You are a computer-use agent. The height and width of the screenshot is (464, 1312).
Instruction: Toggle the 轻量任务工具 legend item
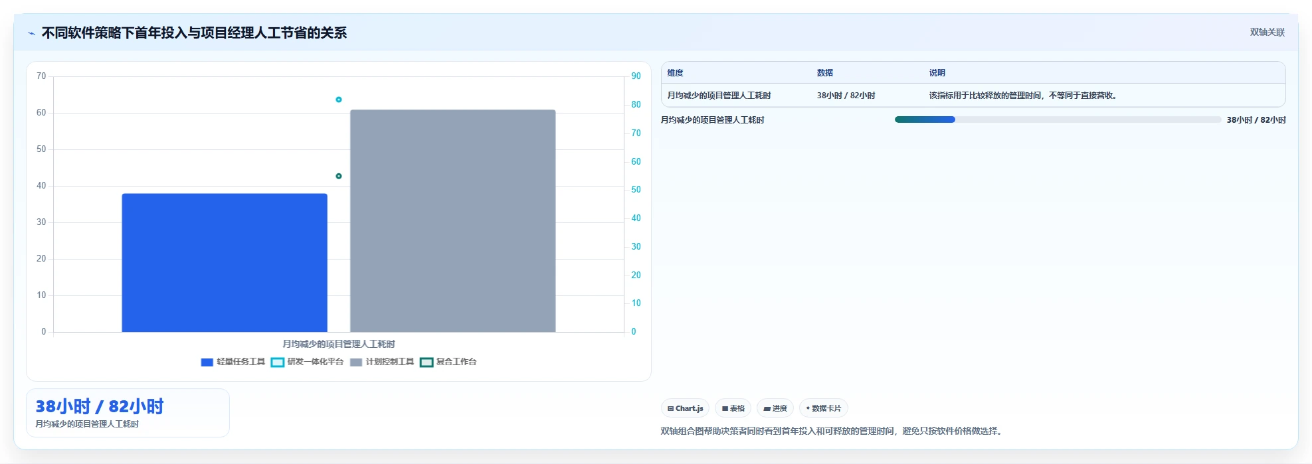[x=233, y=362]
